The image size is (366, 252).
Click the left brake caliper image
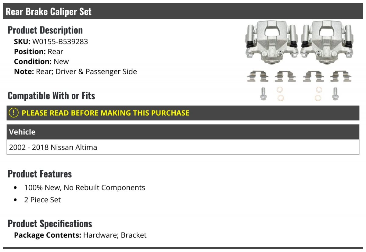[272, 42]
